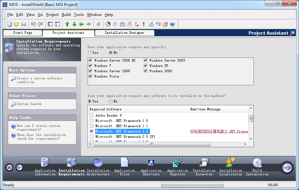The width and height of the screenshot is (299, 190).
Task: Uncheck Microsoft .NET Framework 2.0 checkbox
Action: click(92, 131)
